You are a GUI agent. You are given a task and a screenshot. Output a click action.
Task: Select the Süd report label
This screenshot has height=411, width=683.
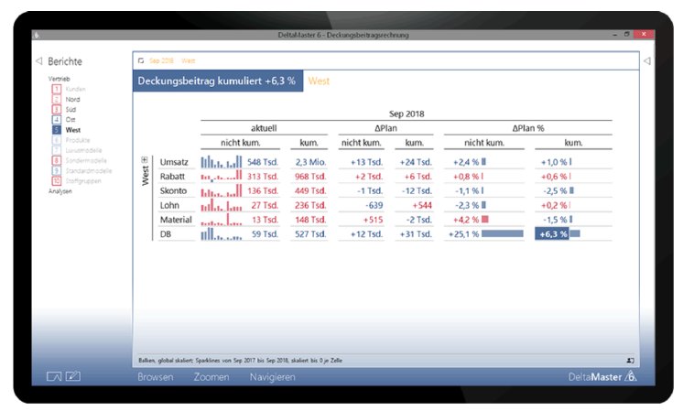(x=70, y=109)
